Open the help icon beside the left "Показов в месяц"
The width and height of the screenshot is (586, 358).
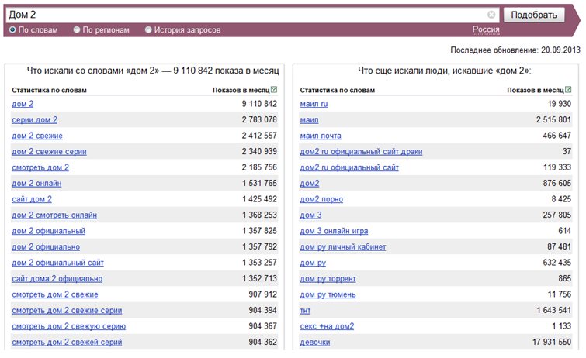[x=274, y=90]
